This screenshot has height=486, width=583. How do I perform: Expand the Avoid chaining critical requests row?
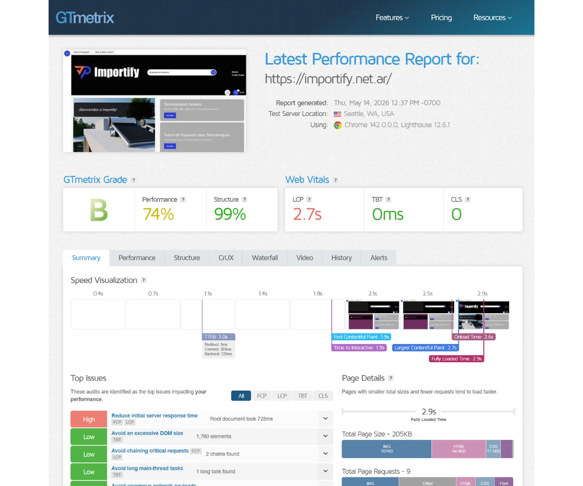coord(326,454)
